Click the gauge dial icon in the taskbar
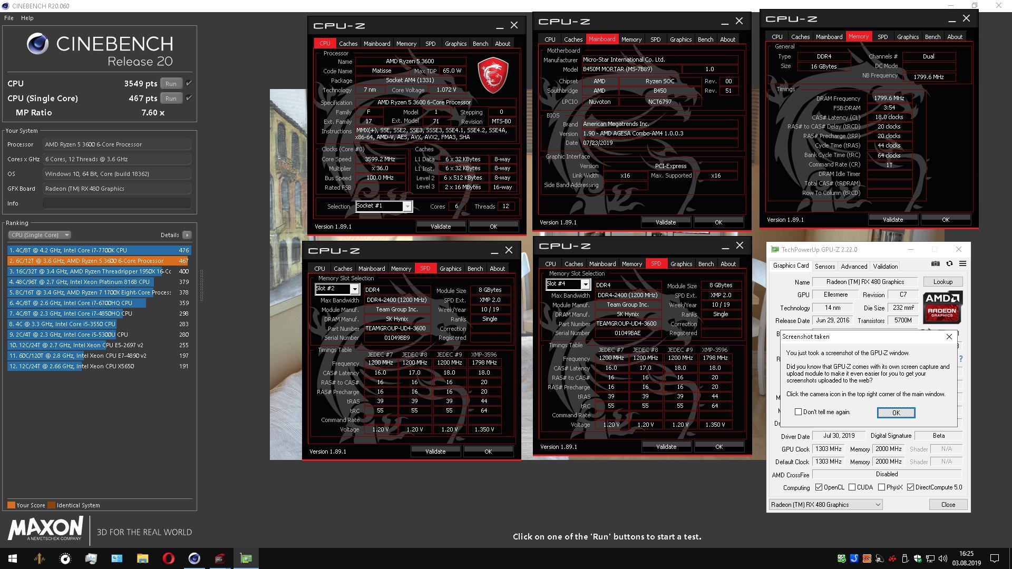 (x=65, y=558)
